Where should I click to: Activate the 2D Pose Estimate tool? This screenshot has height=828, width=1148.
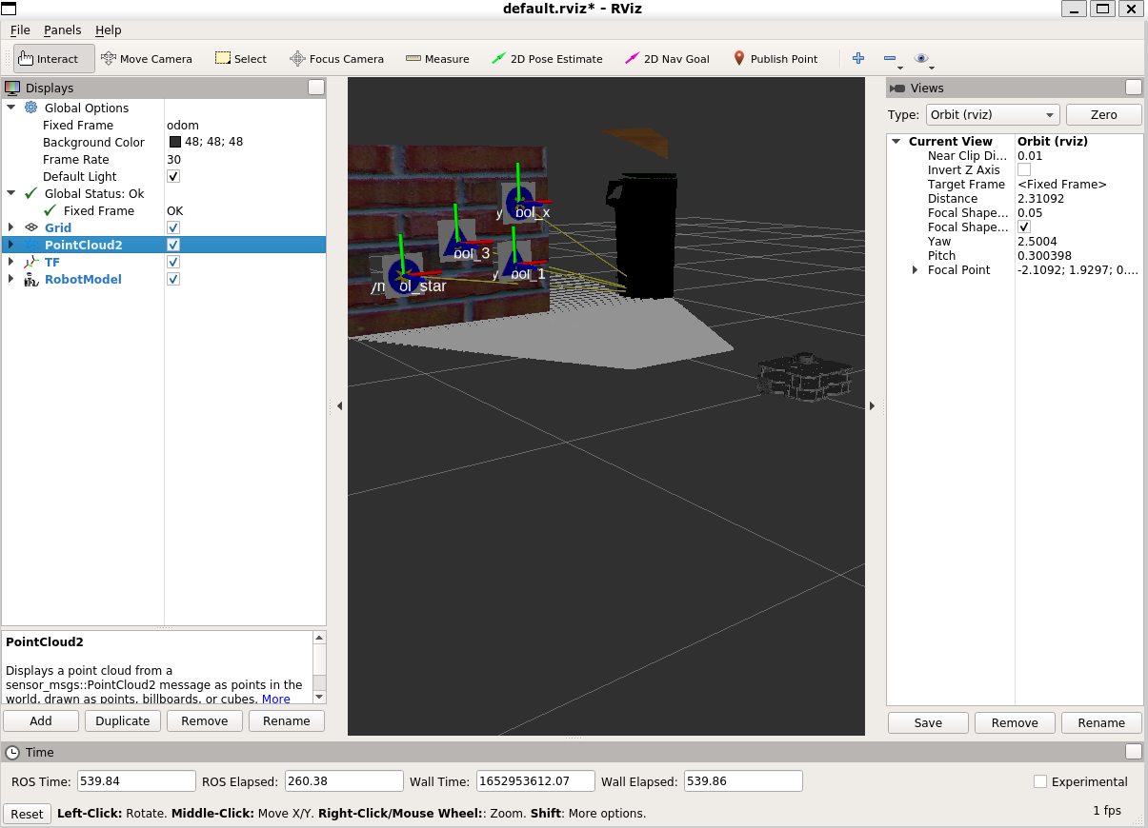(548, 58)
